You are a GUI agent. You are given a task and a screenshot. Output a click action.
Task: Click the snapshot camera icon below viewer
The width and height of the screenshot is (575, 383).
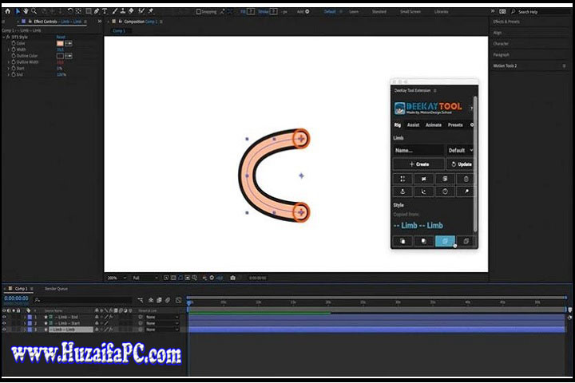pos(232,278)
